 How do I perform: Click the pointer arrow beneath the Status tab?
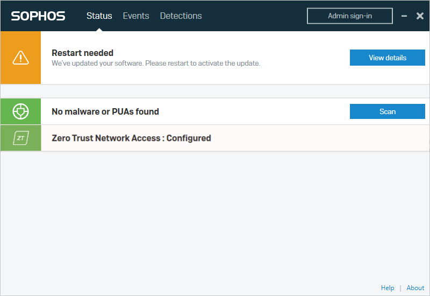click(x=99, y=29)
